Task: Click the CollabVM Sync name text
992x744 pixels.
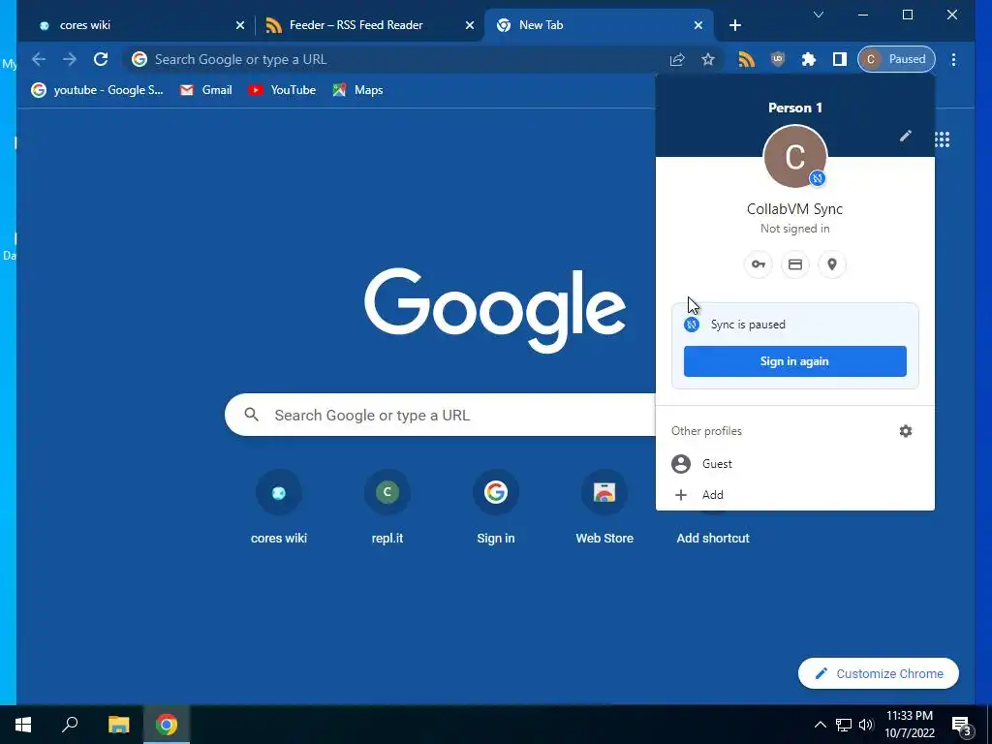Action: tap(794, 209)
